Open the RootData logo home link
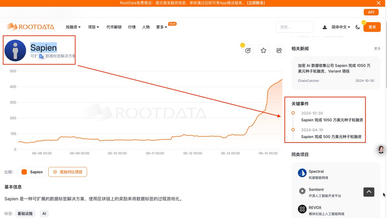The width and height of the screenshot is (387, 218). [30, 27]
